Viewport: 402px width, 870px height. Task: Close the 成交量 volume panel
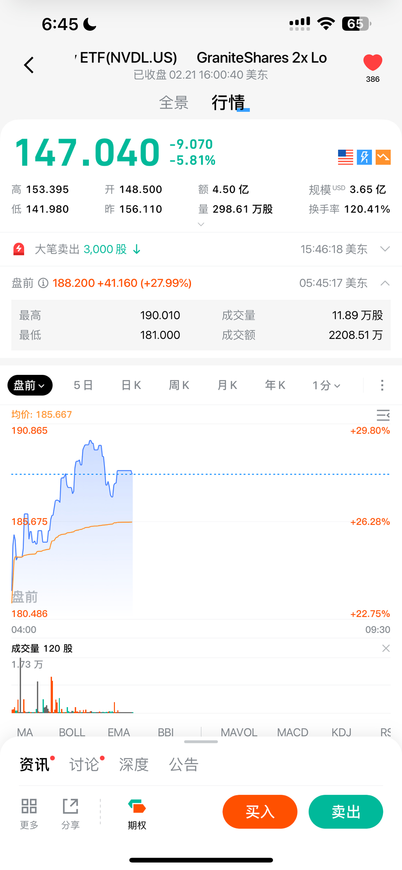pos(386,649)
